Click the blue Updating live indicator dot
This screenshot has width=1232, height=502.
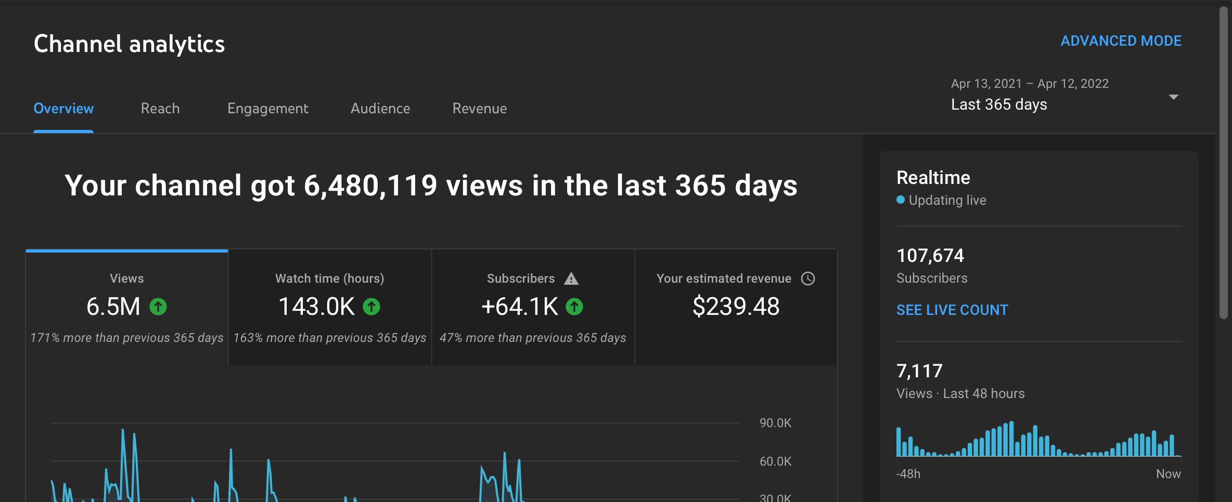[x=900, y=200]
